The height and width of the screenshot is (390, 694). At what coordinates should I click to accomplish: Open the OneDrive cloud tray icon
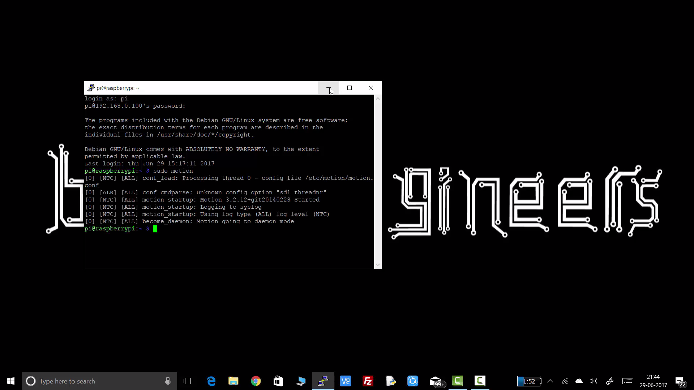(579, 381)
